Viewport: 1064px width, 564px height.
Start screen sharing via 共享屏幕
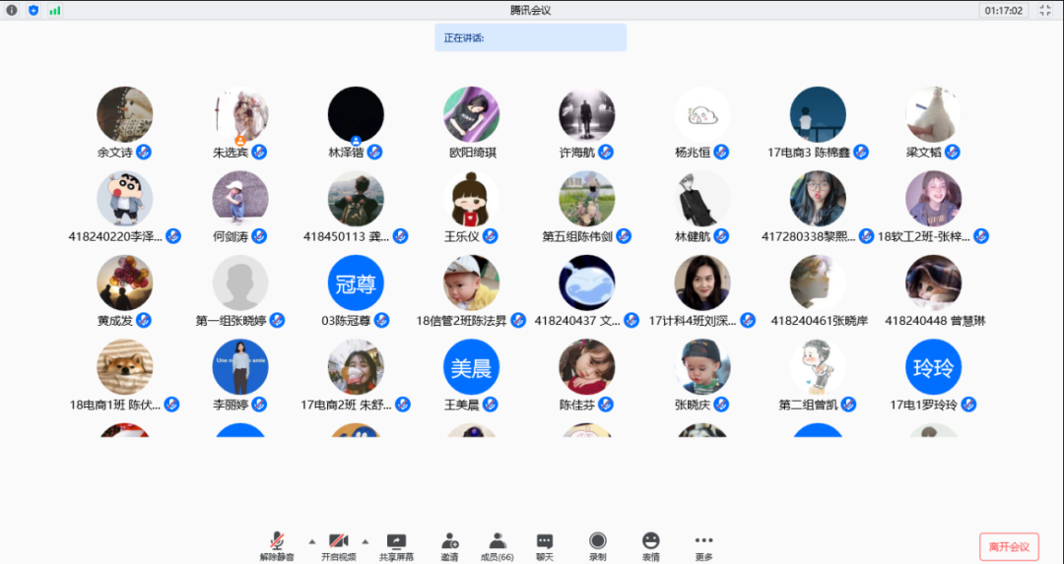pyautogui.click(x=396, y=545)
